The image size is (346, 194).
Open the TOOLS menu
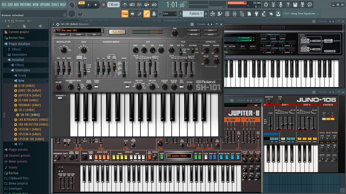[x=55, y=5]
